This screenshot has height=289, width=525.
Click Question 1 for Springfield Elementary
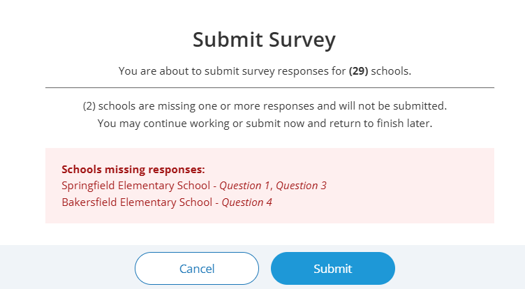(246, 186)
